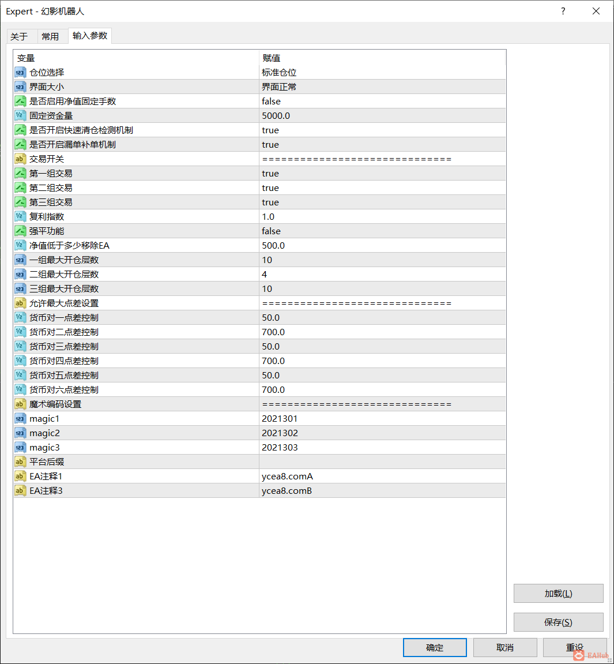Click the EA注释1 value ycea8.comA
This screenshot has height=664, width=614.
287,476
